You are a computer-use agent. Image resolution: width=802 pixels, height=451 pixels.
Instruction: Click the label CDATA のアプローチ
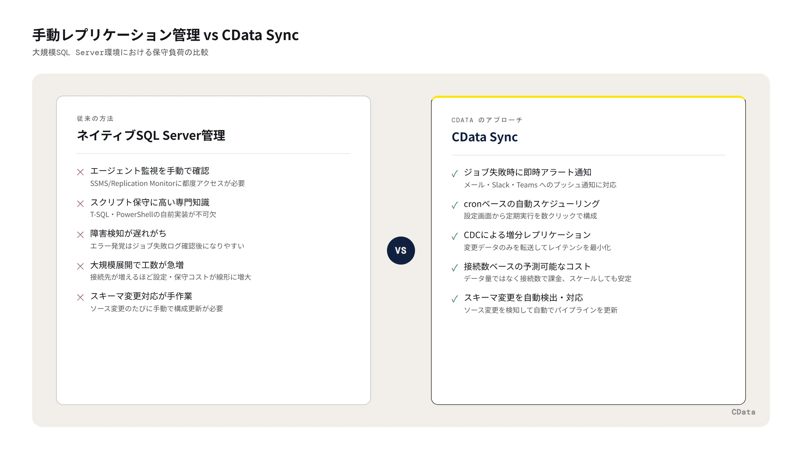pyautogui.click(x=487, y=120)
